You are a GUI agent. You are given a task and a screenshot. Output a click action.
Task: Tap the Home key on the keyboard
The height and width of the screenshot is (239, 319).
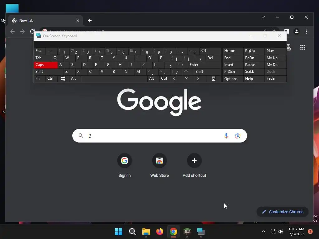click(233, 51)
